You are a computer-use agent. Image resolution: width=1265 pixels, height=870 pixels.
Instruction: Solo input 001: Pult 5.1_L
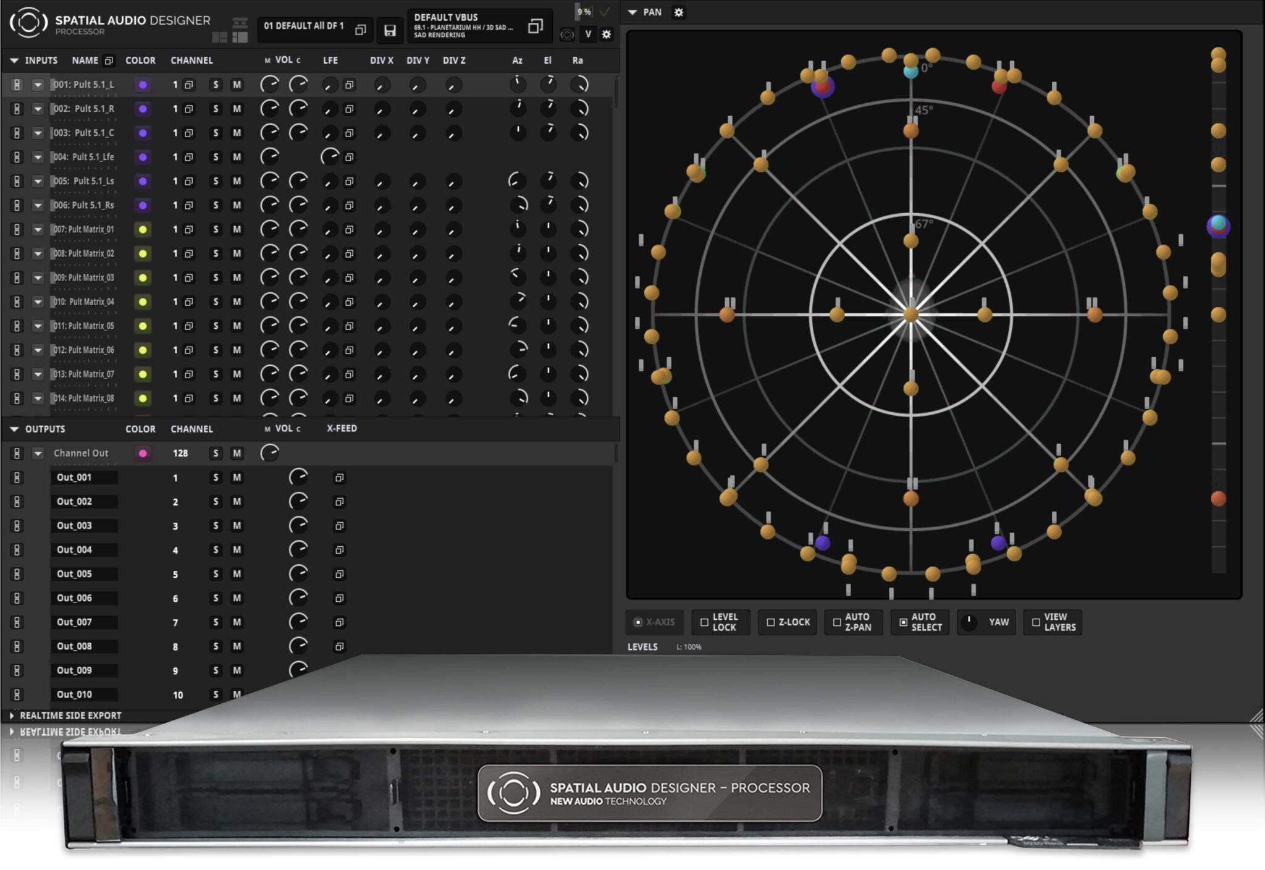pos(216,85)
